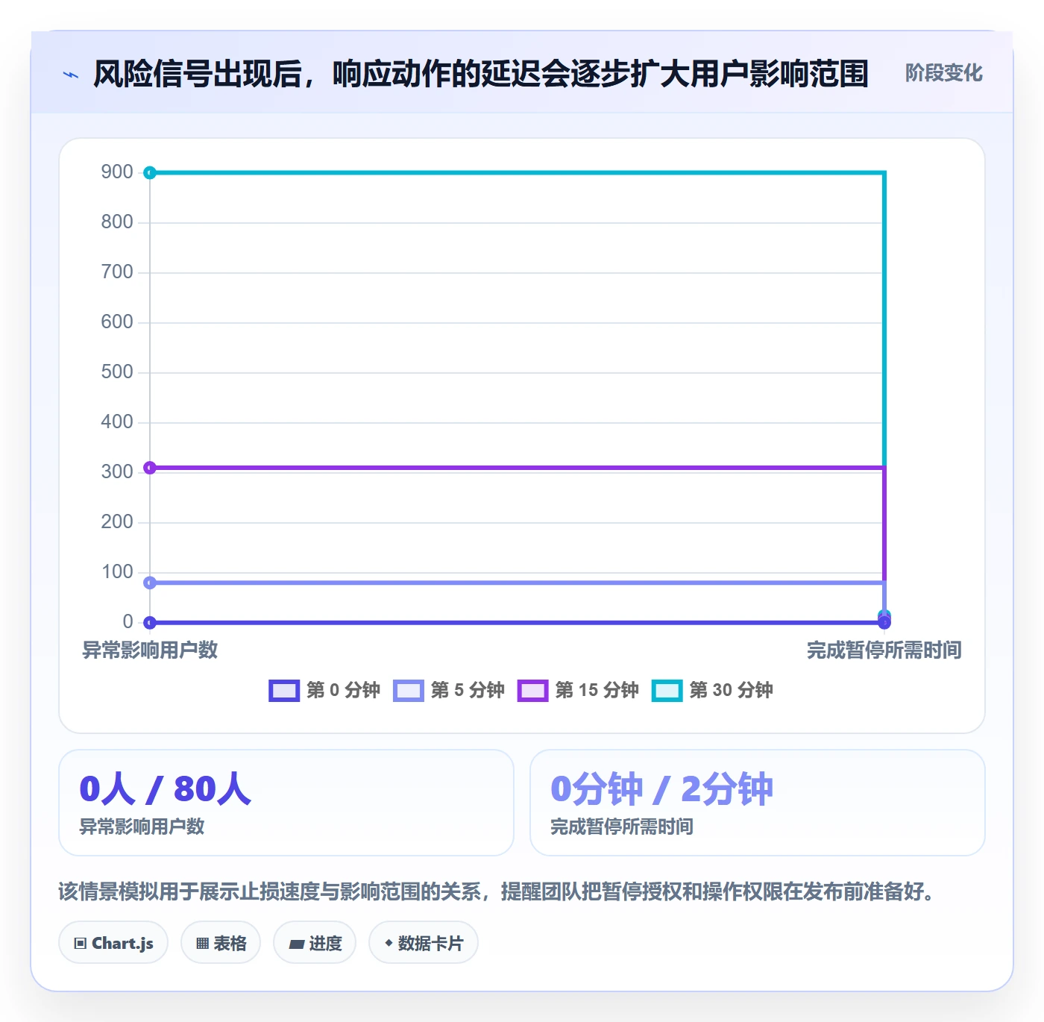Click the 800 y-axis label

coord(117,222)
